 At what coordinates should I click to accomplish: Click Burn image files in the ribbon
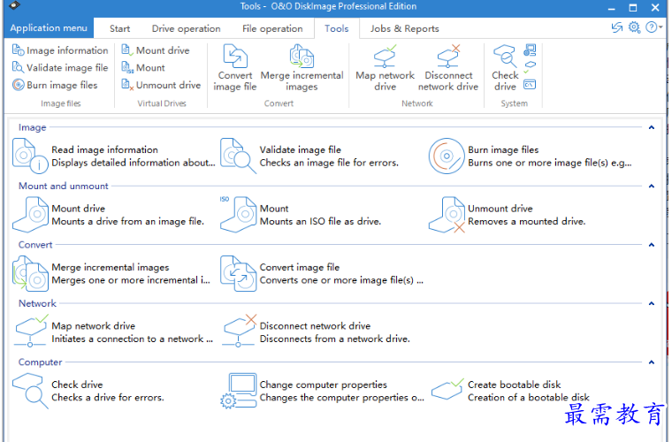pyautogui.click(x=55, y=85)
